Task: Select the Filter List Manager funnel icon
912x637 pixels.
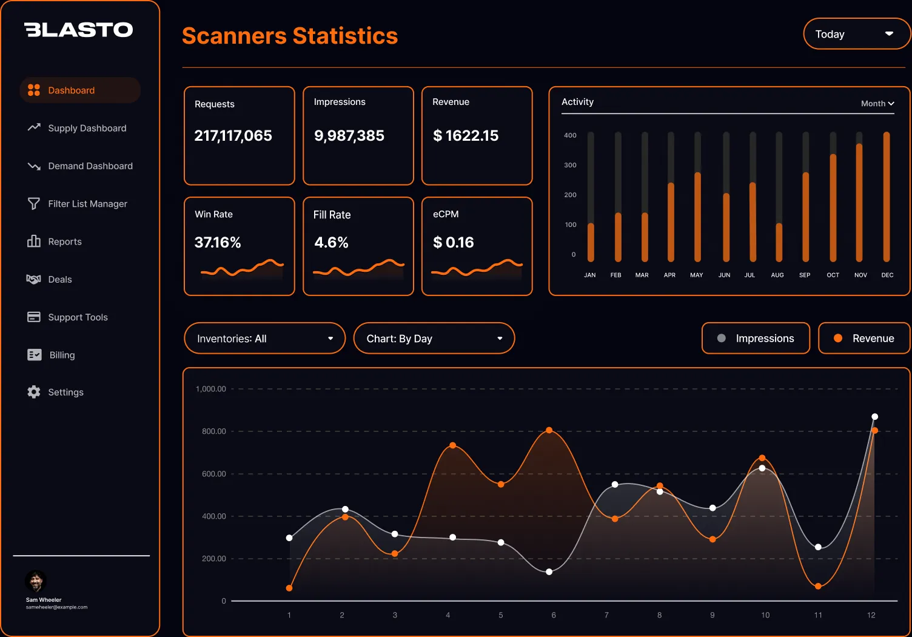Action: (34, 203)
